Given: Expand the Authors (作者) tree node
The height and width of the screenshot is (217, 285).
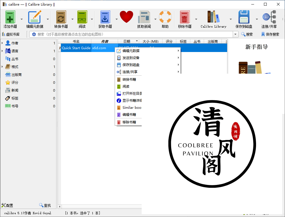Looking at the screenshot, I should coord(2,43).
